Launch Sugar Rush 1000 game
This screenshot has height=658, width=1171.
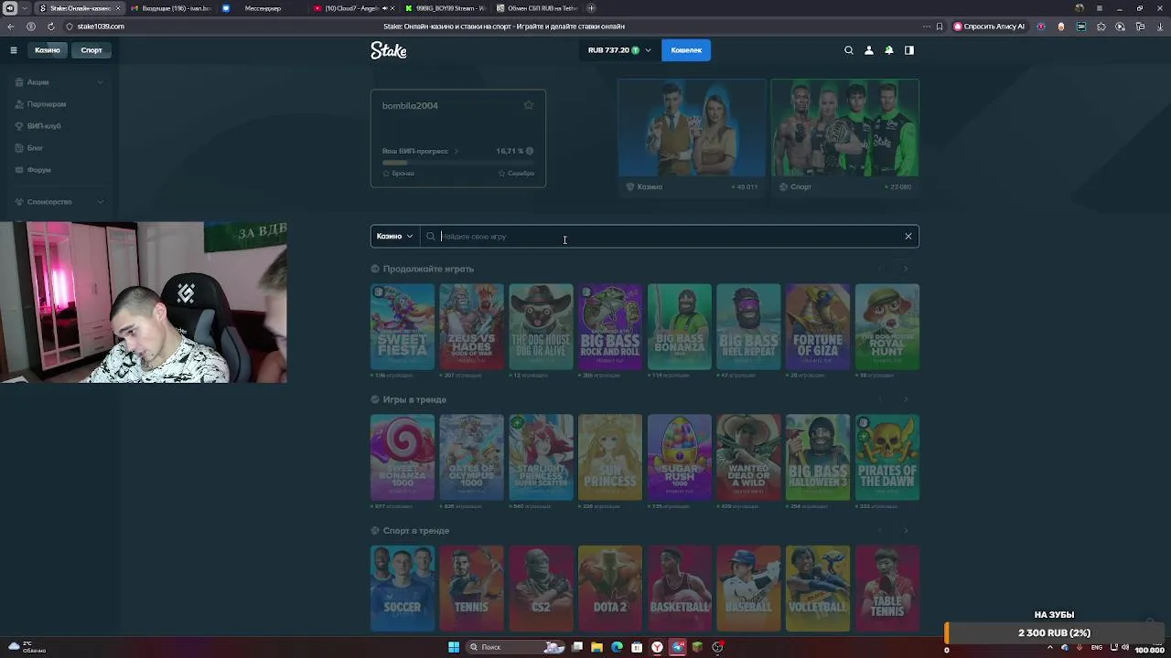[x=680, y=458]
